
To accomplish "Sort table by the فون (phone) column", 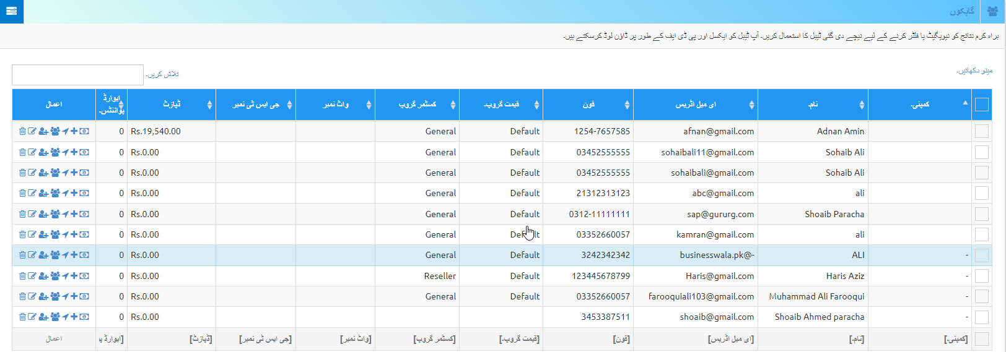I will pyautogui.click(x=588, y=105).
